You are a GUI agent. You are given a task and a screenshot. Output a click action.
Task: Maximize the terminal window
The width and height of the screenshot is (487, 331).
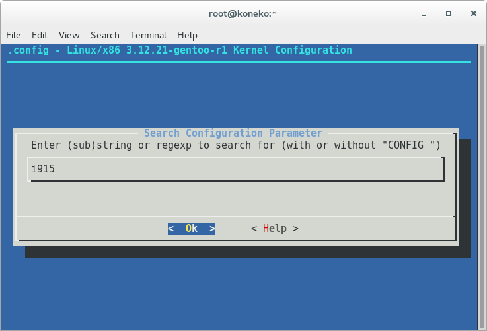449,13
